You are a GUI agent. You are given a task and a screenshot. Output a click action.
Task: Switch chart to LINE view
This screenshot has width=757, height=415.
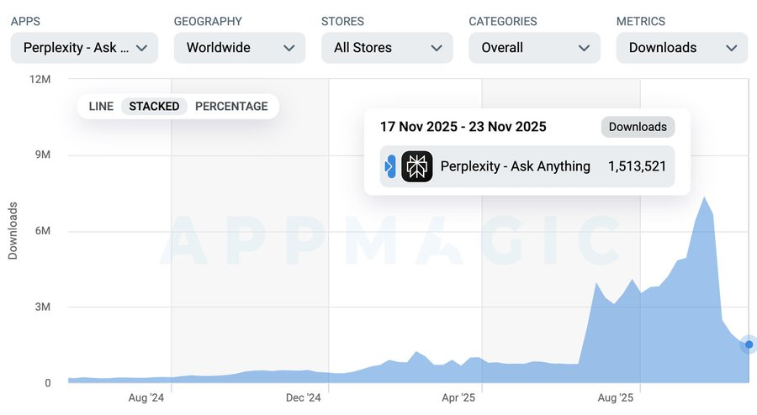tap(101, 107)
